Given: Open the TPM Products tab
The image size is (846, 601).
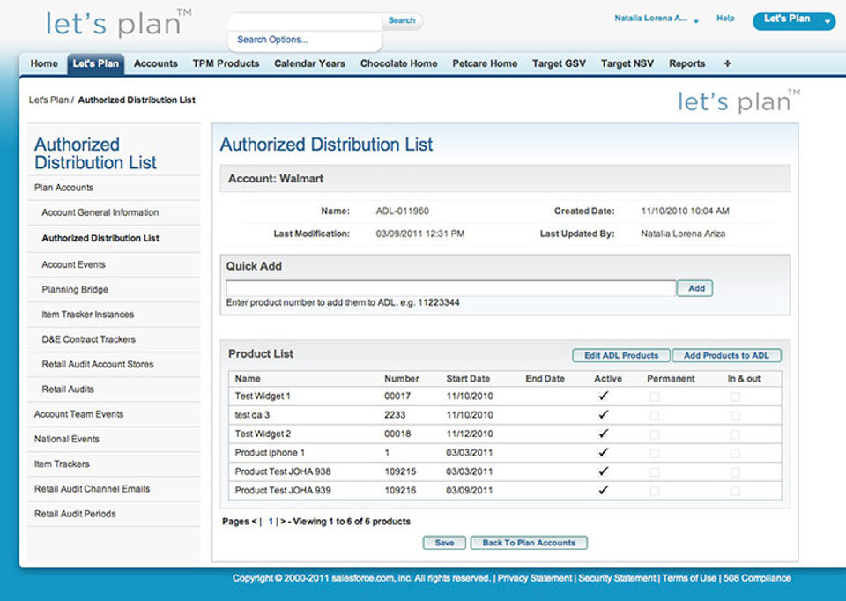Looking at the screenshot, I should 226,63.
